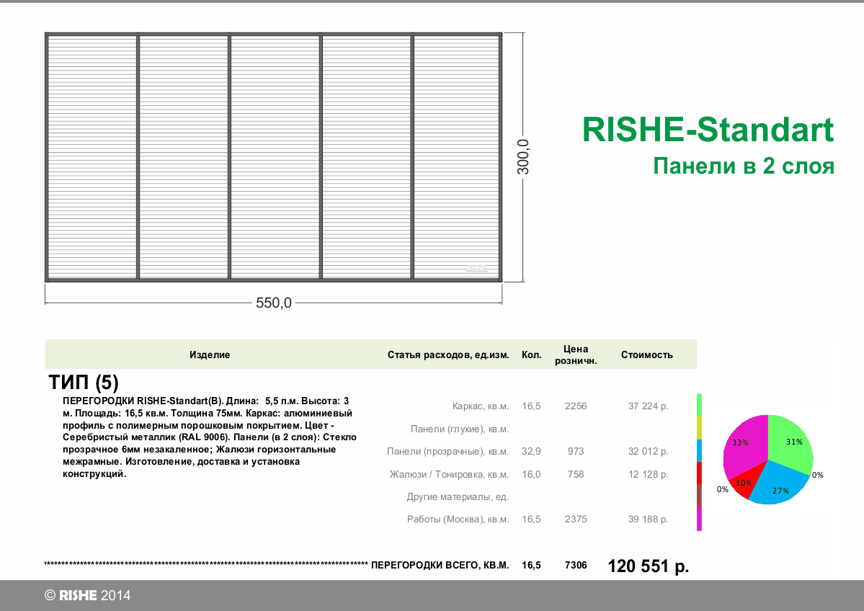Click the red legend bar beside Жалюзи
Viewport: 864px width, 611px height.
pos(699,473)
